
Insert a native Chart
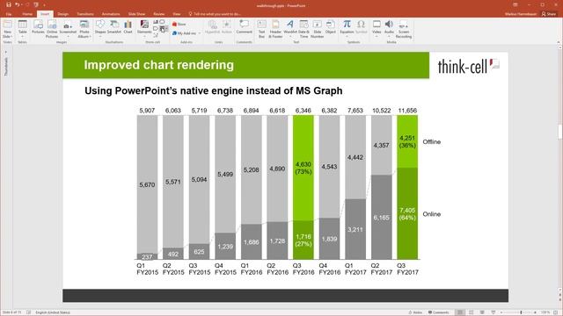tap(128, 27)
